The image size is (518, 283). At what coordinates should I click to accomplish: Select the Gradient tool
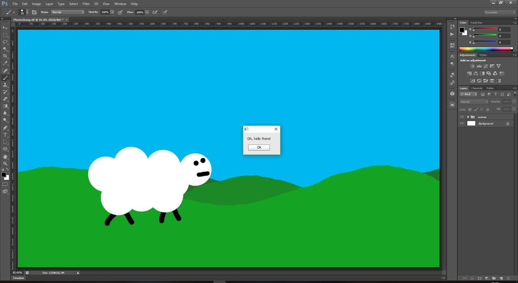pyautogui.click(x=5, y=106)
